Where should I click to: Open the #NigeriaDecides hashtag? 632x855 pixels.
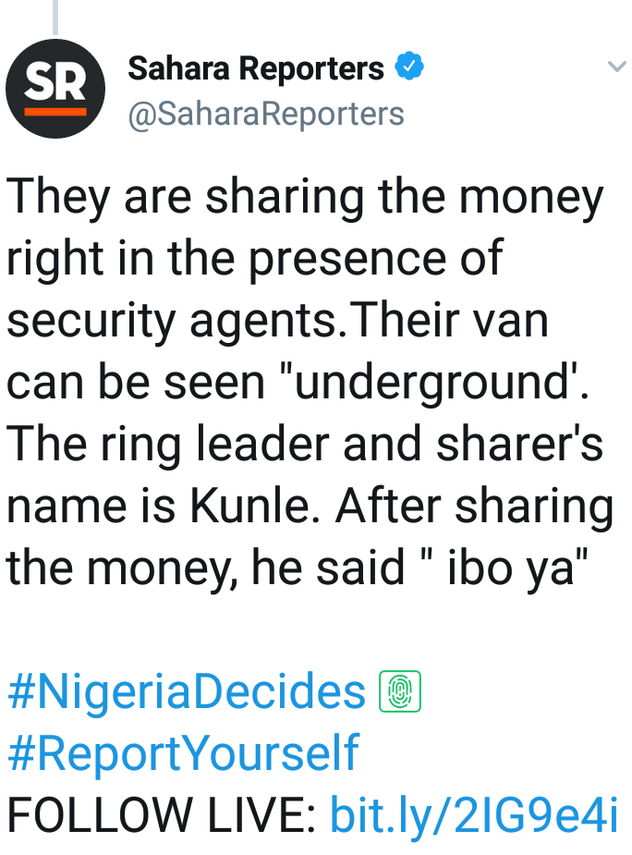point(187,692)
